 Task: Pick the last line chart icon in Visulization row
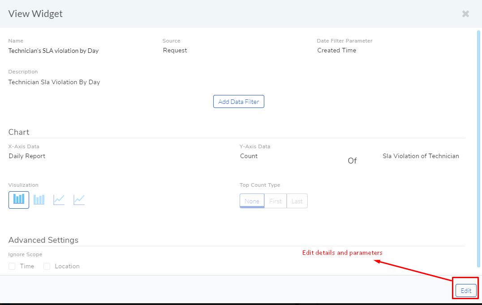click(79, 200)
